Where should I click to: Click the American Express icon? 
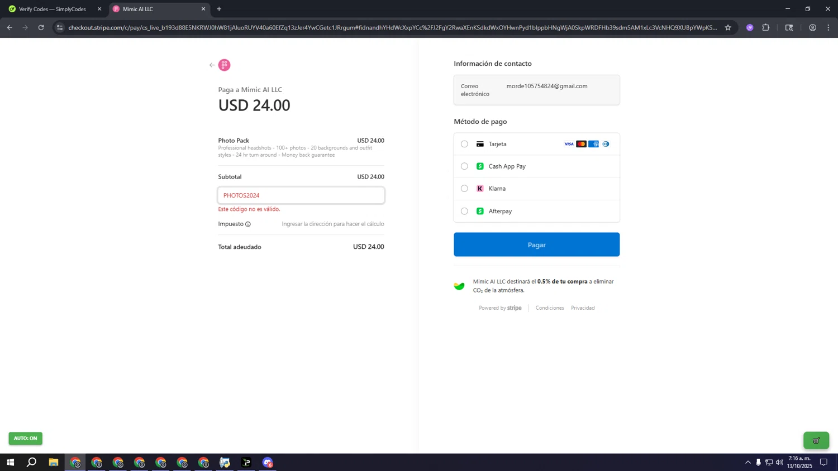click(x=593, y=144)
